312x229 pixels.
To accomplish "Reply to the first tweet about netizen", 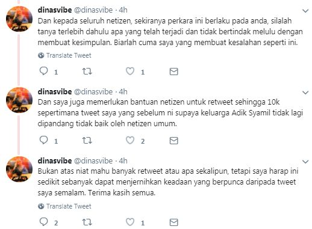I will pos(43,71).
